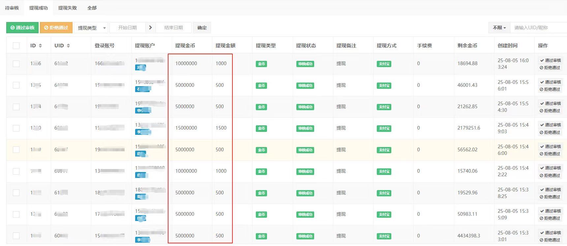Show the 全部 tab
The height and width of the screenshot is (246, 567).
point(92,8)
